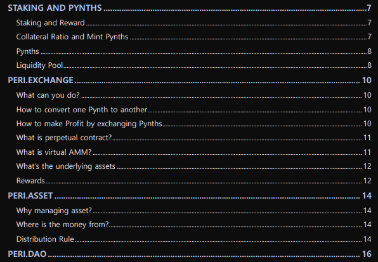Open What's the underlying assets entry
The width and height of the screenshot is (378, 262).
click(x=65, y=166)
